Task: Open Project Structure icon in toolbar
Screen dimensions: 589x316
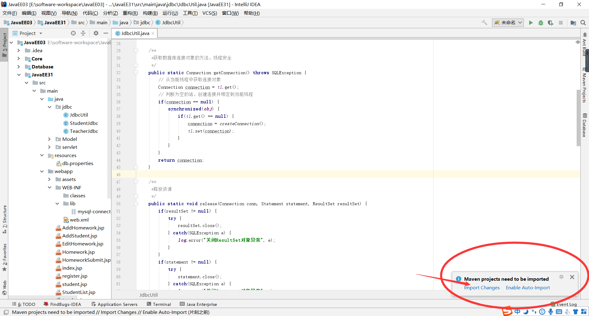Action: [x=573, y=23]
